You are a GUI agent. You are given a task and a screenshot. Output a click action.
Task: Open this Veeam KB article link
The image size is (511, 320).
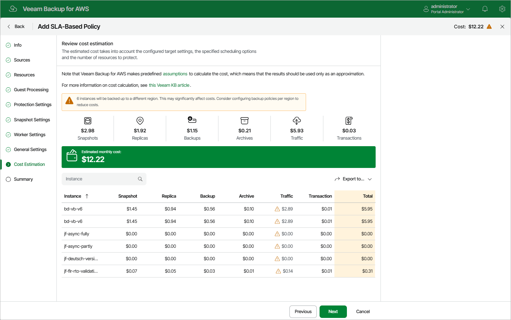(169, 85)
